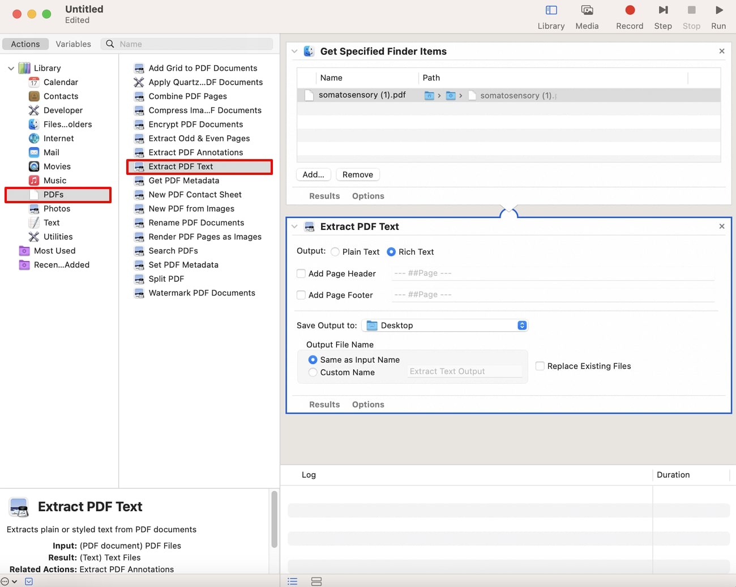Click the actions Name search field

coord(187,44)
